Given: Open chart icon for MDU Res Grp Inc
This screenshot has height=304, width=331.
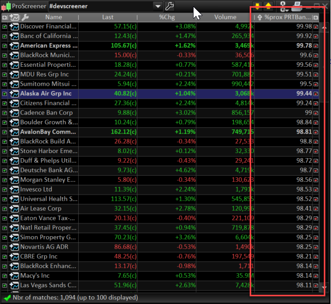Looking at the screenshot, I should (14, 74).
